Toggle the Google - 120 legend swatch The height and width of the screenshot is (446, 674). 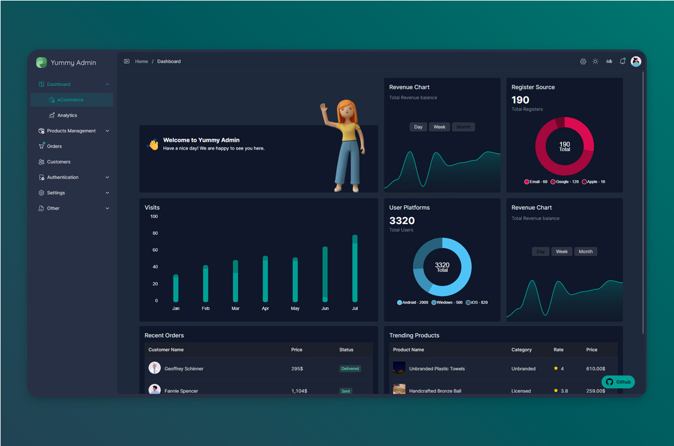pos(553,182)
